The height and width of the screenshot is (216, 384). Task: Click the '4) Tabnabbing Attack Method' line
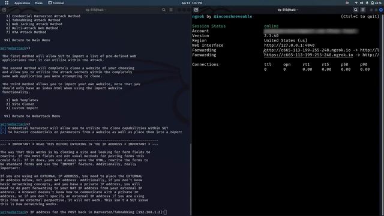[33, 20]
